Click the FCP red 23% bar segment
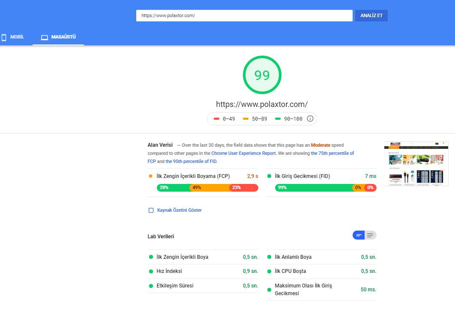The height and width of the screenshot is (311, 455). click(x=244, y=187)
